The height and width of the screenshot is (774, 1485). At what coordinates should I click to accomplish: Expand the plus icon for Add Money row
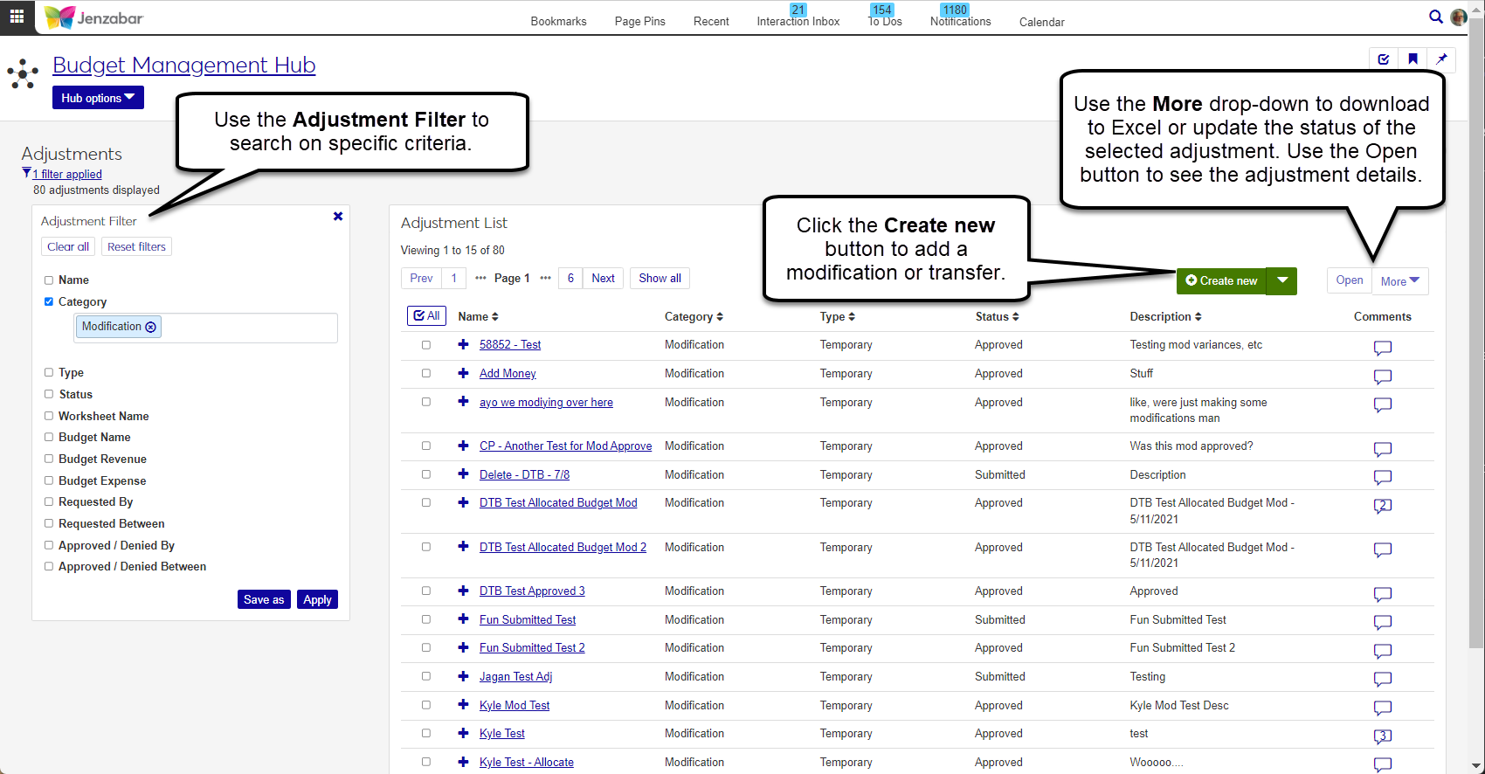click(463, 373)
